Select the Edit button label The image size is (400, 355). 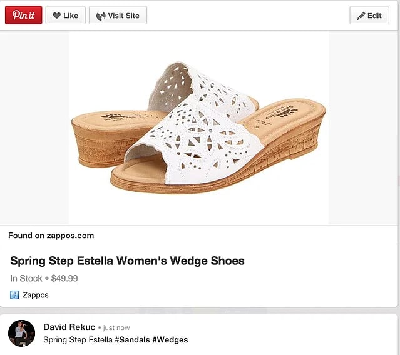(374, 16)
